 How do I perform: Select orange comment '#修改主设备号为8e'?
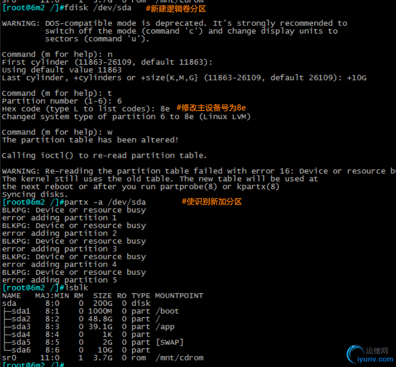tap(211, 108)
